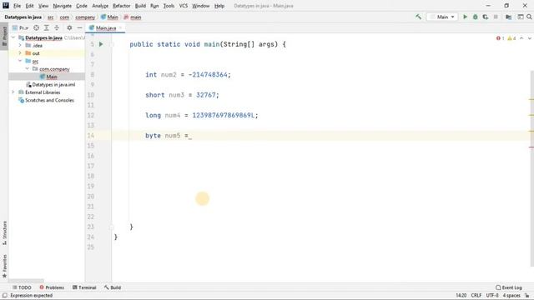The height and width of the screenshot is (300, 534).
Task: Click the value 32767 on line 10
Action: [206, 95]
